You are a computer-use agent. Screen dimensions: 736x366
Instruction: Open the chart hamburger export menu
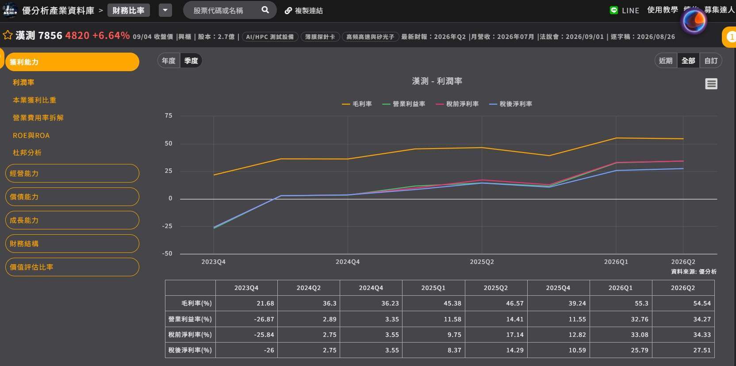(x=711, y=84)
